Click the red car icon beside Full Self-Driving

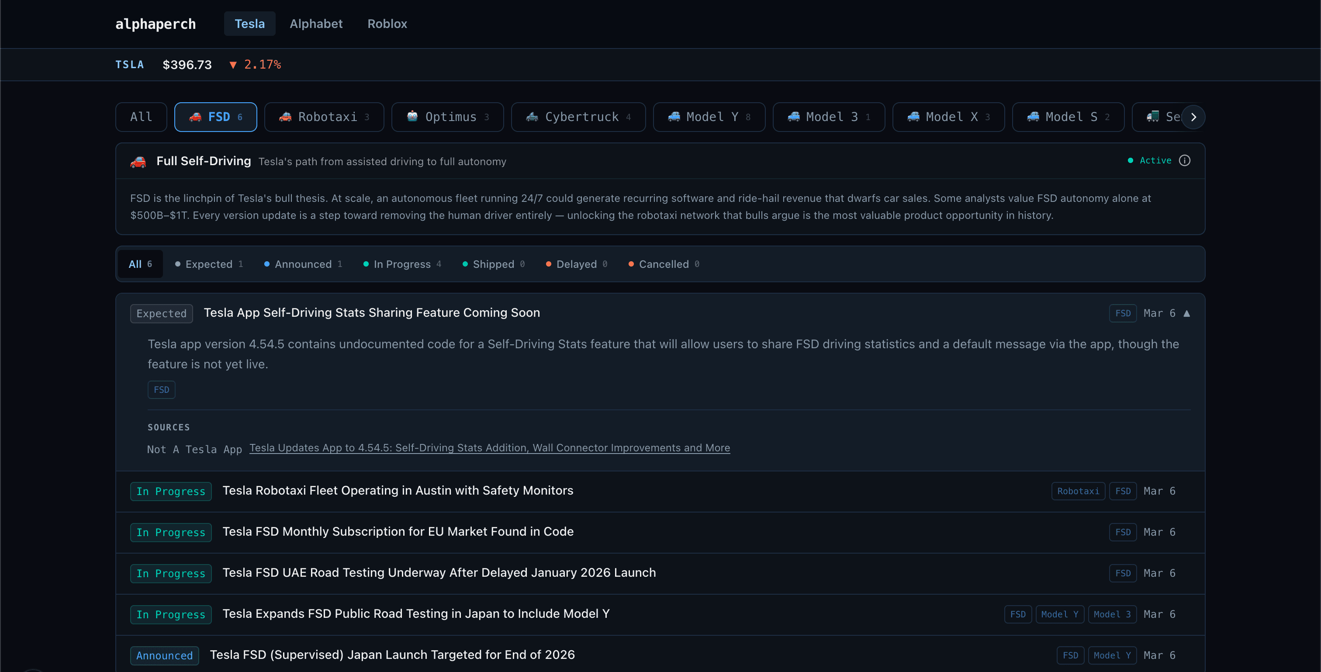tap(138, 161)
